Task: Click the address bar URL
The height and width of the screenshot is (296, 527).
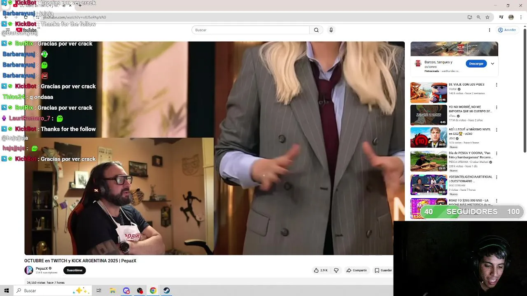Action: tap(75, 17)
